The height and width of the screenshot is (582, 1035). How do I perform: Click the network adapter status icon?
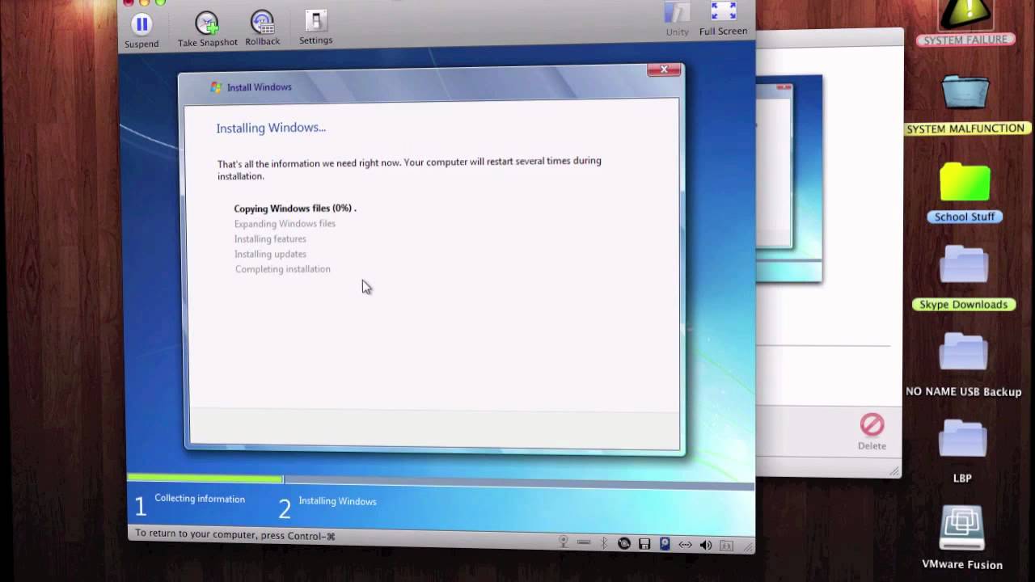point(686,545)
